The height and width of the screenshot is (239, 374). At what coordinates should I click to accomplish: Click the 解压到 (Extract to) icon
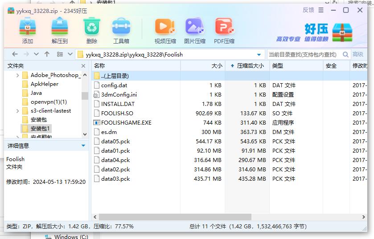click(x=60, y=31)
